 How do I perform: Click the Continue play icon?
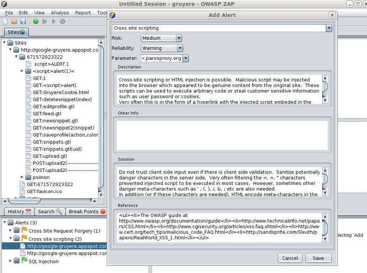pos(53,22)
